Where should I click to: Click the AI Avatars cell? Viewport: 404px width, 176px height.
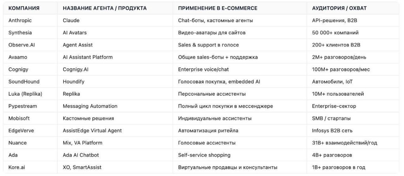point(75,33)
